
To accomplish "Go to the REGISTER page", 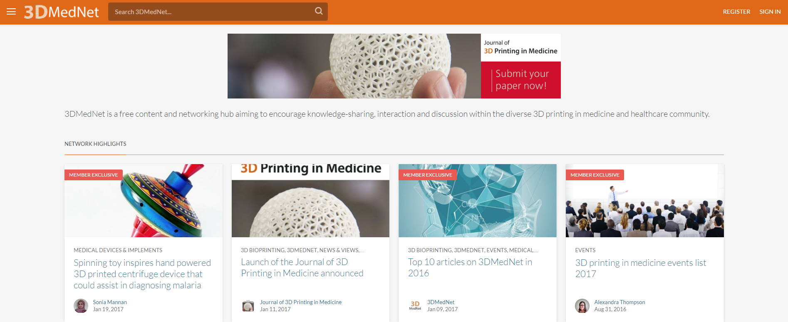I will (736, 12).
